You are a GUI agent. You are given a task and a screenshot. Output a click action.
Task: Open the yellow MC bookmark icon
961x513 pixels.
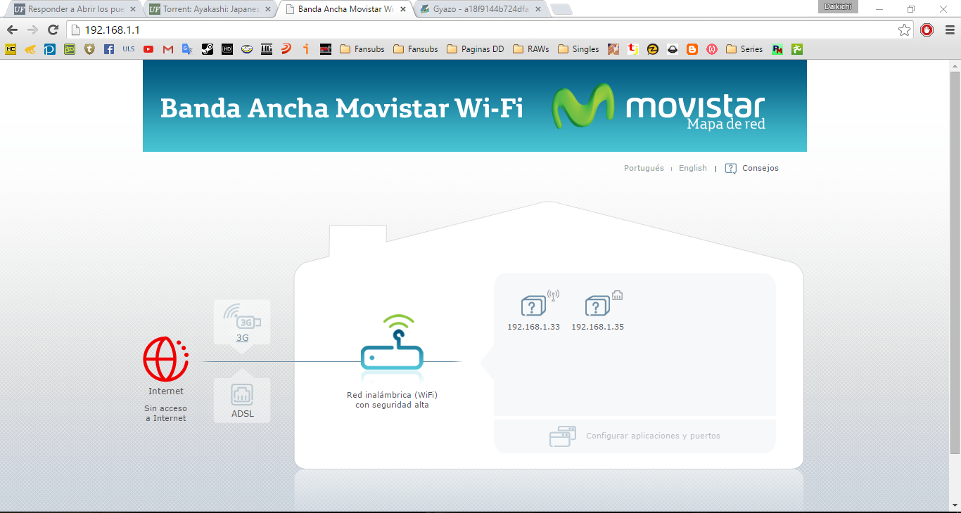(x=11, y=49)
